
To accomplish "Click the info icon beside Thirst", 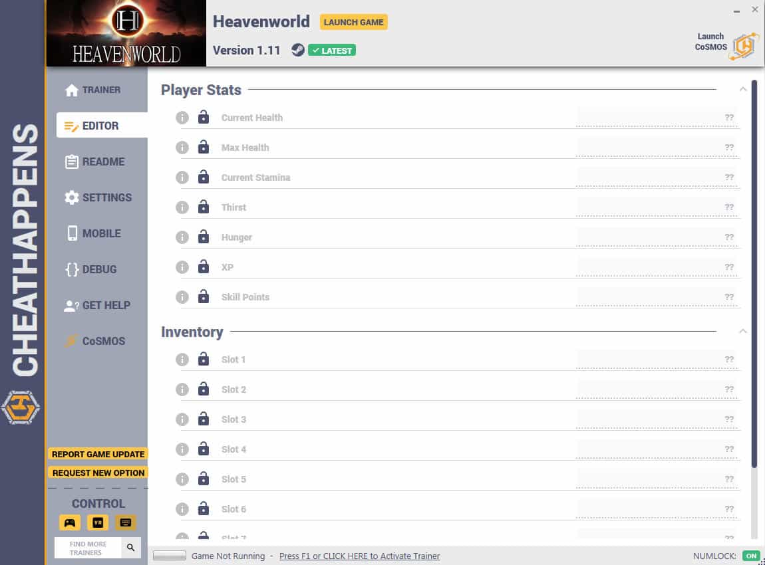I will pyautogui.click(x=182, y=207).
